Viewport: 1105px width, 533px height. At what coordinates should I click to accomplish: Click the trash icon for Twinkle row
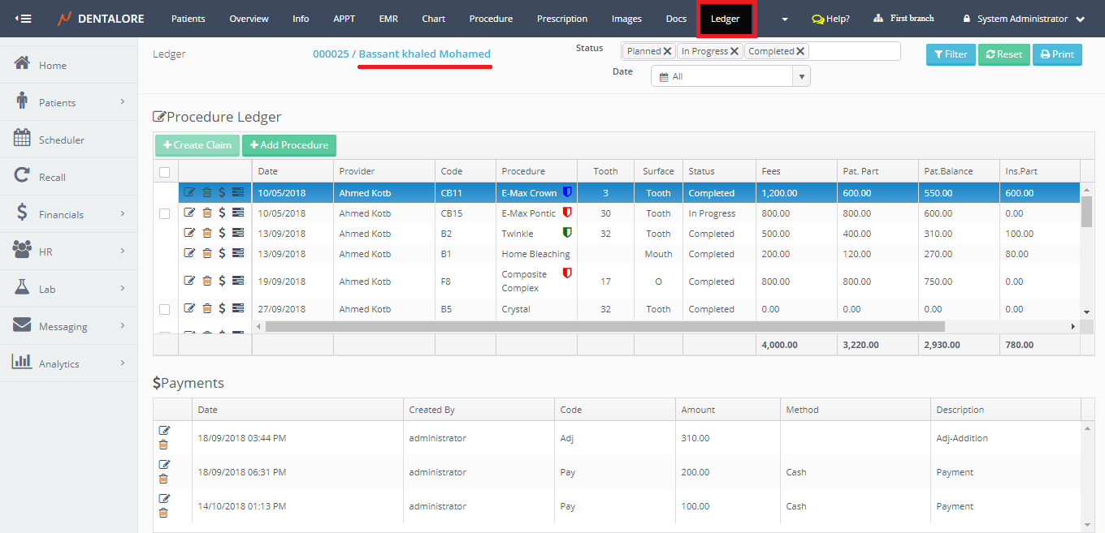coord(206,234)
